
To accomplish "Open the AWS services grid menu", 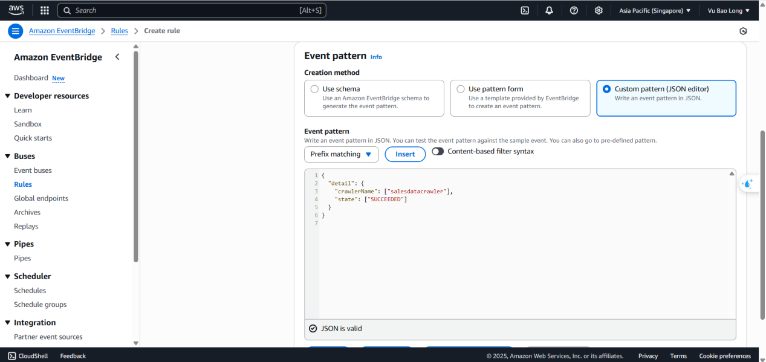I will [45, 10].
